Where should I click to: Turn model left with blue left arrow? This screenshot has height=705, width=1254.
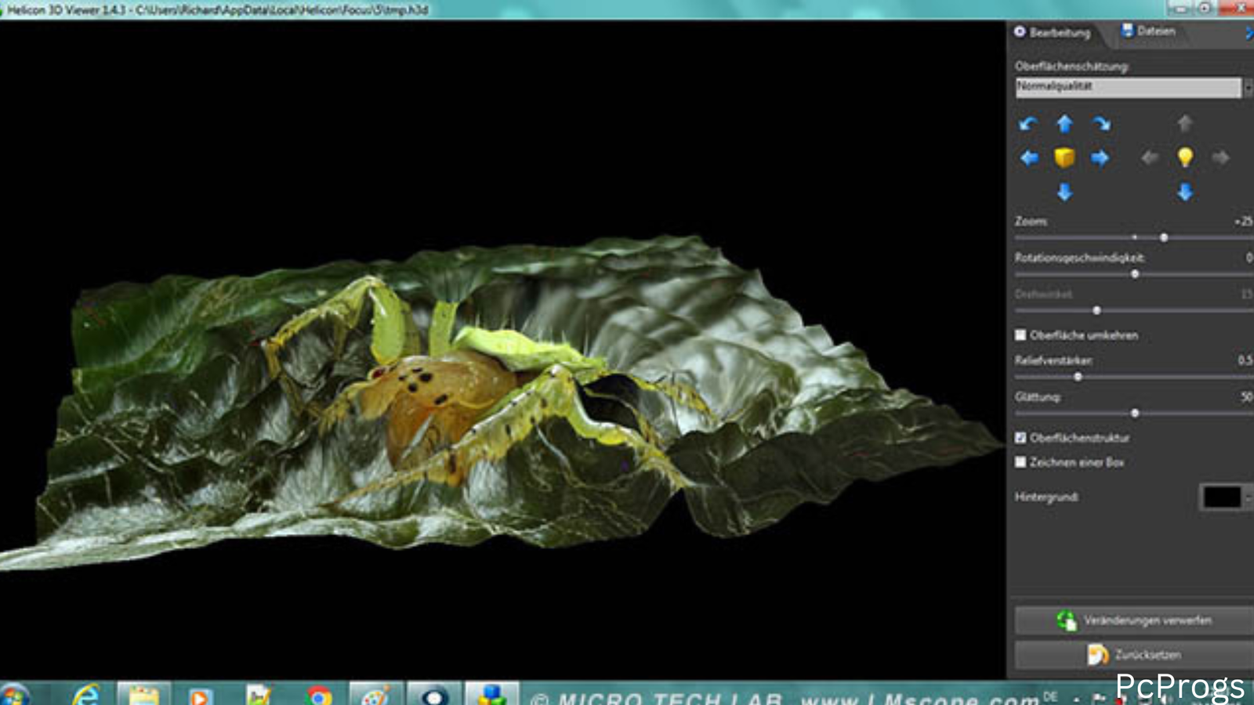[1029, 158]
